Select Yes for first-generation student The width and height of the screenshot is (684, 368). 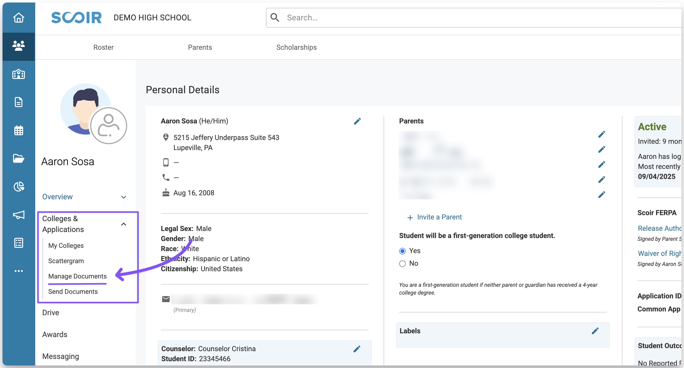point(402,251)
